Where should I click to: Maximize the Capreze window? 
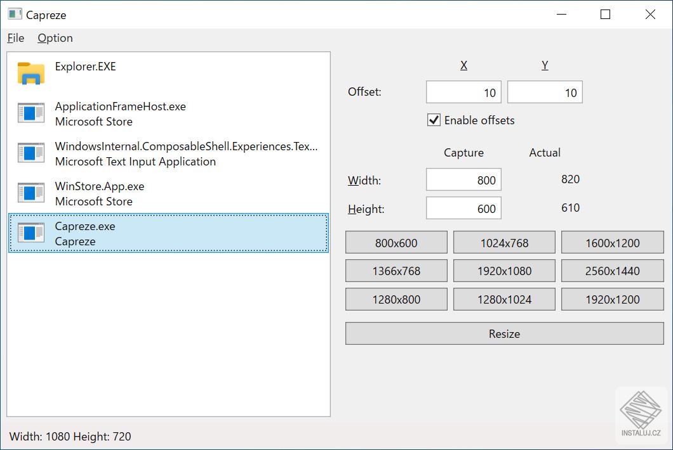click(605, 15)
